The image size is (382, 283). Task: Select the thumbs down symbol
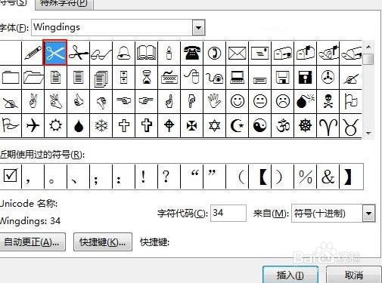101,101
